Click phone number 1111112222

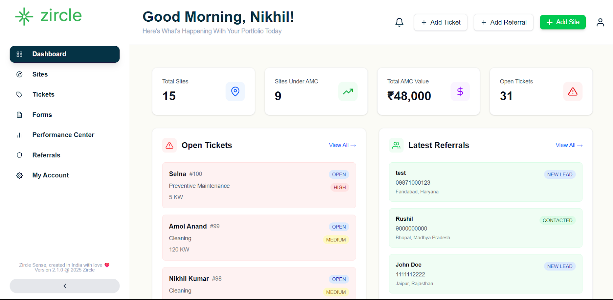[410, 274]
